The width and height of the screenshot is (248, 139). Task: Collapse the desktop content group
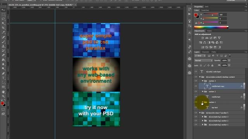(x=200, y=77)
